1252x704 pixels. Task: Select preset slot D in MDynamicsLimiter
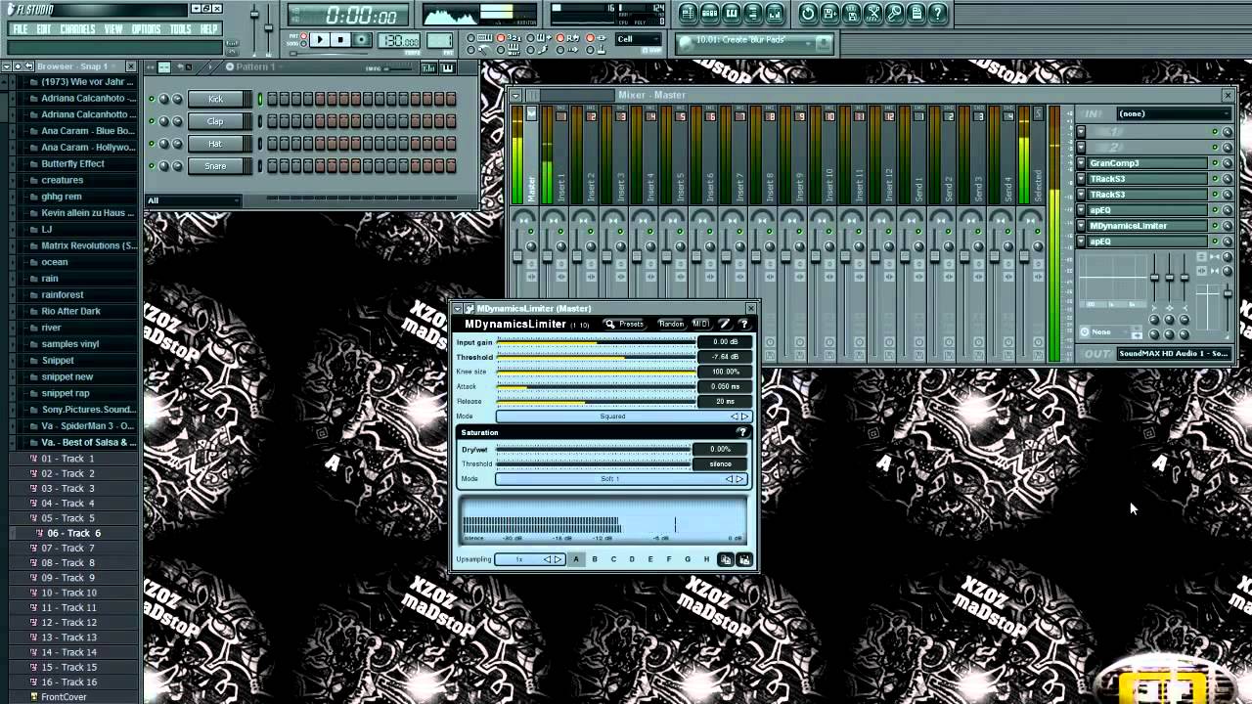(x=632, y=559)
